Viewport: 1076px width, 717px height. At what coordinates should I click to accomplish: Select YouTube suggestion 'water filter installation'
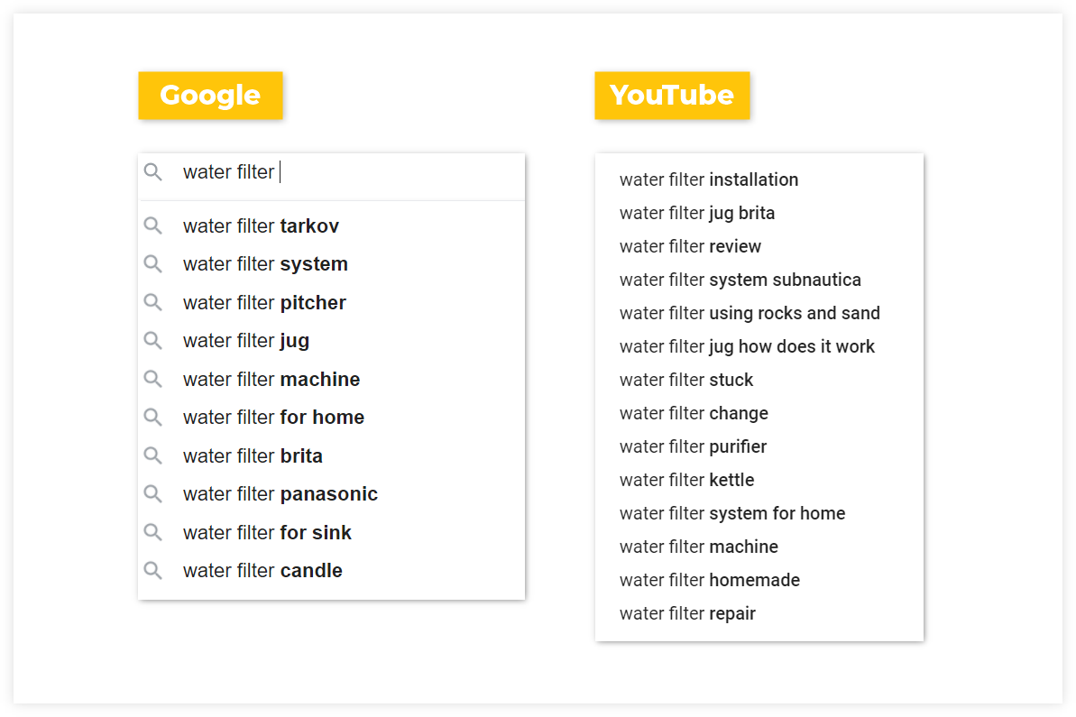point(709,179)
